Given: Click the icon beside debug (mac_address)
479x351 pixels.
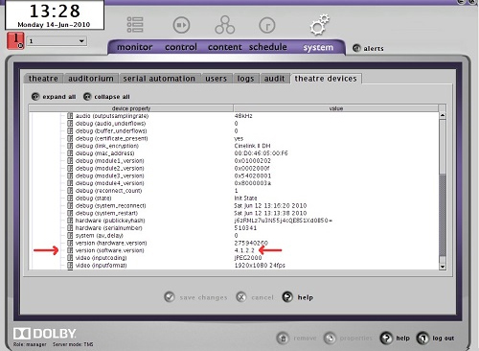Looking at the screenshot, I should point(70,153).
